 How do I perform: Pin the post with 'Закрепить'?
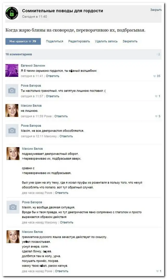pyautogui.click(x=130, y=41)
